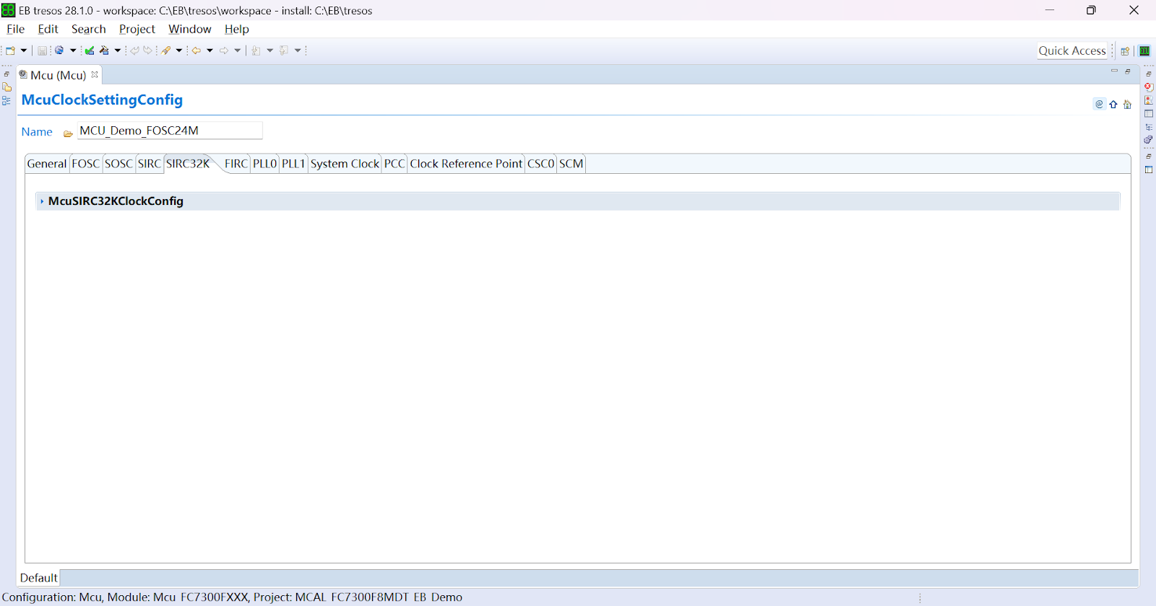Click the Undo arrow in toolbar
The width and height of the screenshot is (1156, 606).
(134, 50)
